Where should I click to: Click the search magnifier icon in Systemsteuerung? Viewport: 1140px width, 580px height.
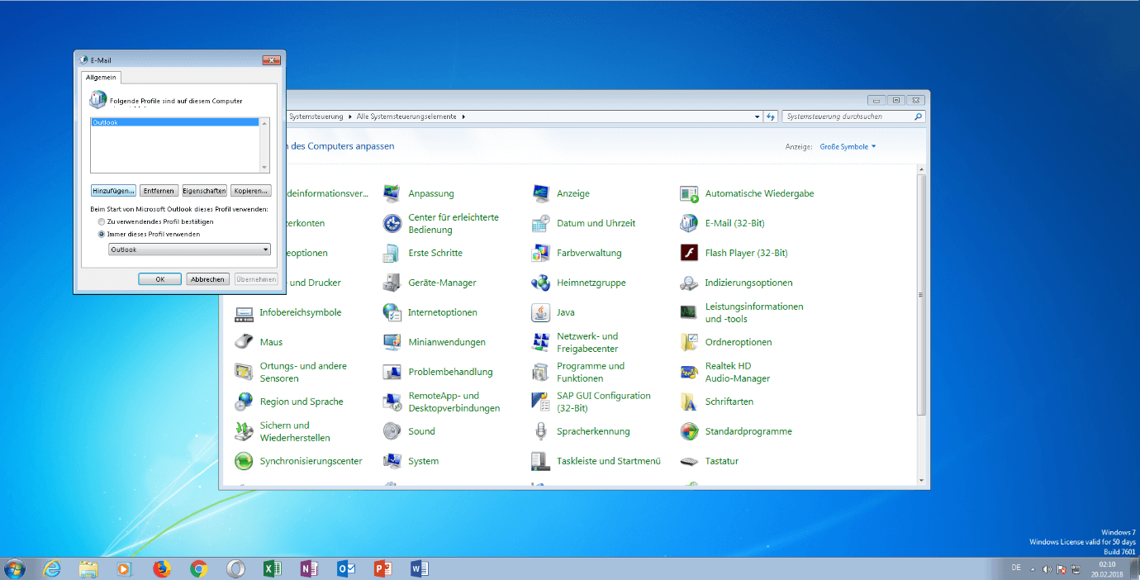coord(918,117)
